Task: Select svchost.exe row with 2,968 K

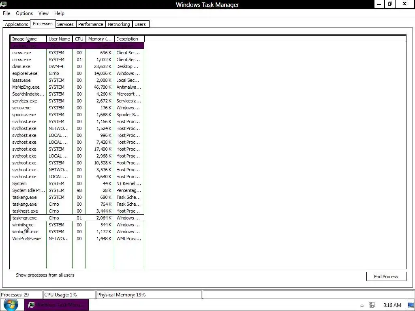Action: [77, 156]
